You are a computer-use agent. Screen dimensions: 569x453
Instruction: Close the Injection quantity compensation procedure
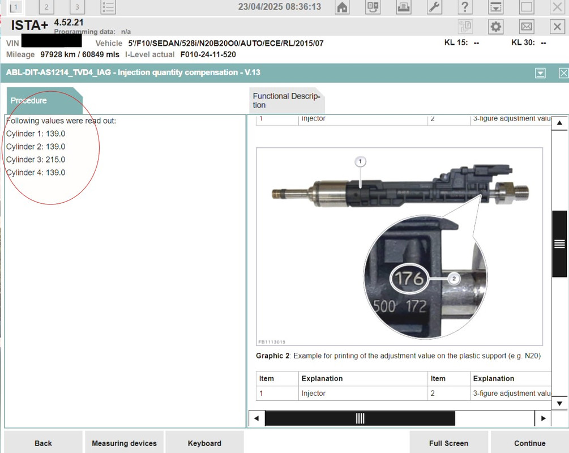tap(563, 73)
